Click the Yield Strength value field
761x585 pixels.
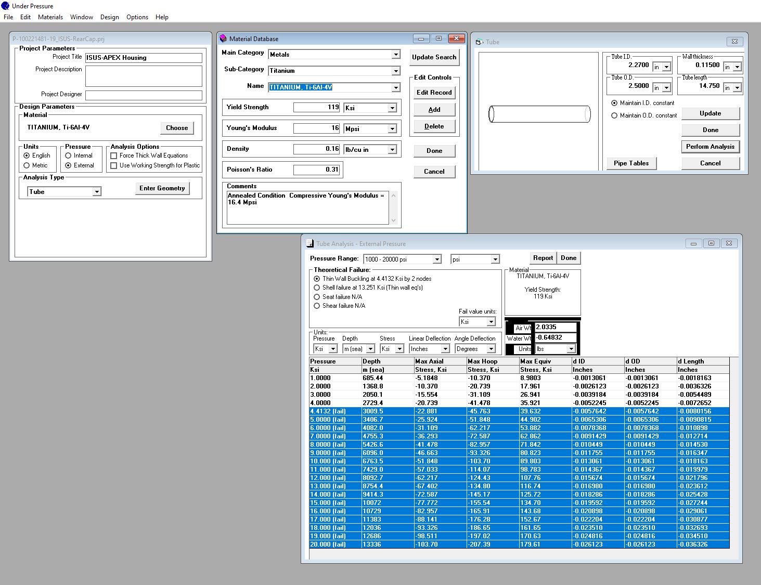pyautogui.click(x=317, y=108)
